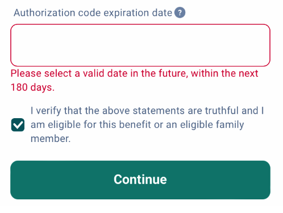
Task: Open the expiration date picker field
Action: point(140,45)
